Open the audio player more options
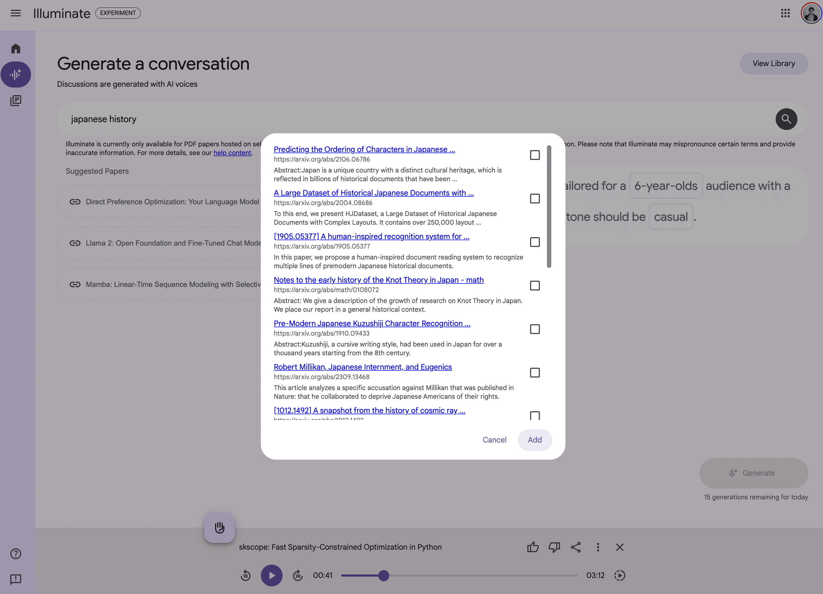The height and width of the screenshot is (594, 823). [x=598, y=547]
